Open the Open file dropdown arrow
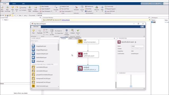 (17, 11)
